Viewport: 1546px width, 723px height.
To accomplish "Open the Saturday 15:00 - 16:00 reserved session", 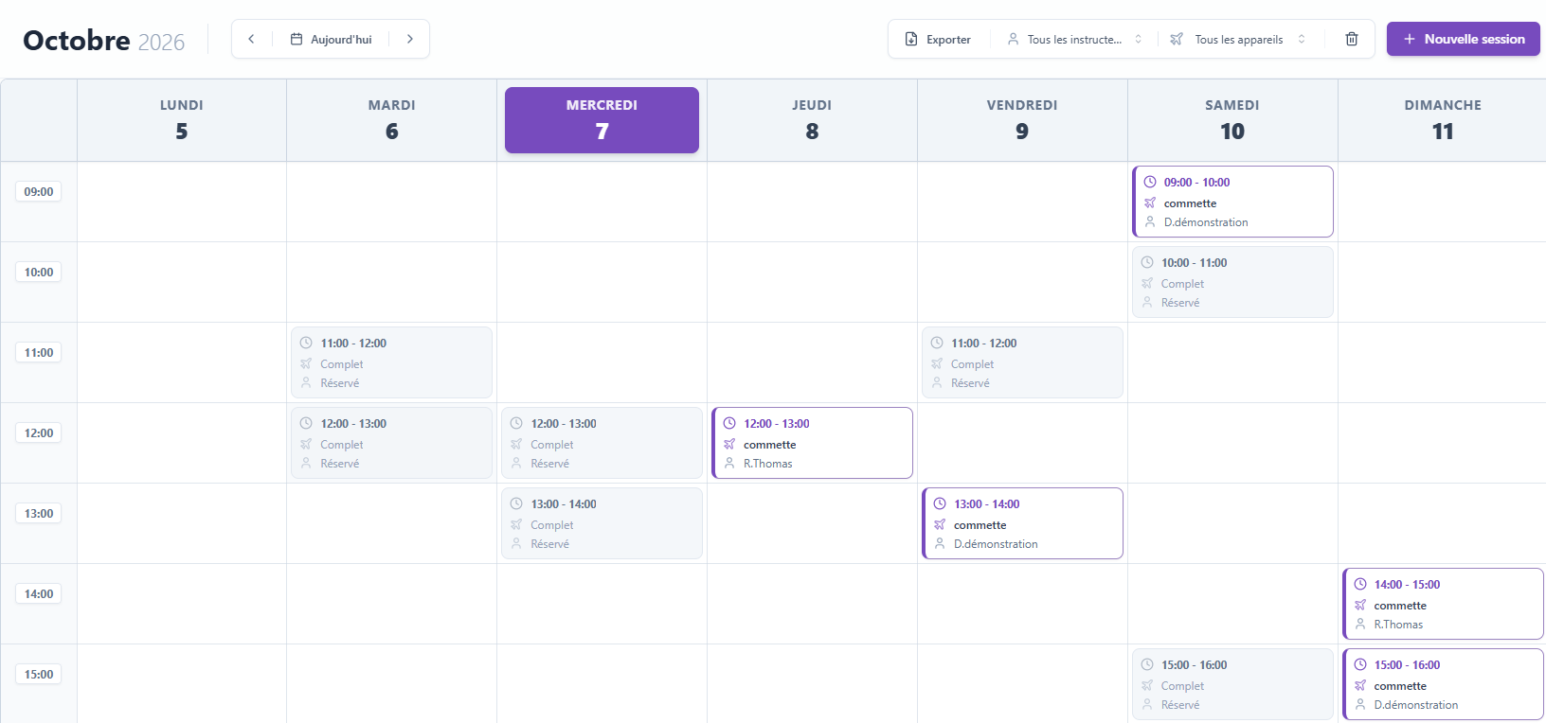I will 1232,684.
